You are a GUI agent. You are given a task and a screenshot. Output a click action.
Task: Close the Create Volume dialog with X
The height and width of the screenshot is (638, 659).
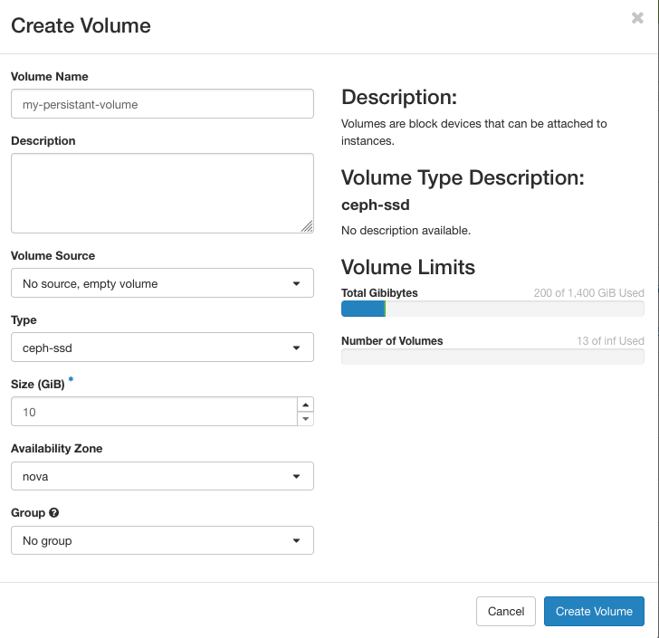coord(637,18)
